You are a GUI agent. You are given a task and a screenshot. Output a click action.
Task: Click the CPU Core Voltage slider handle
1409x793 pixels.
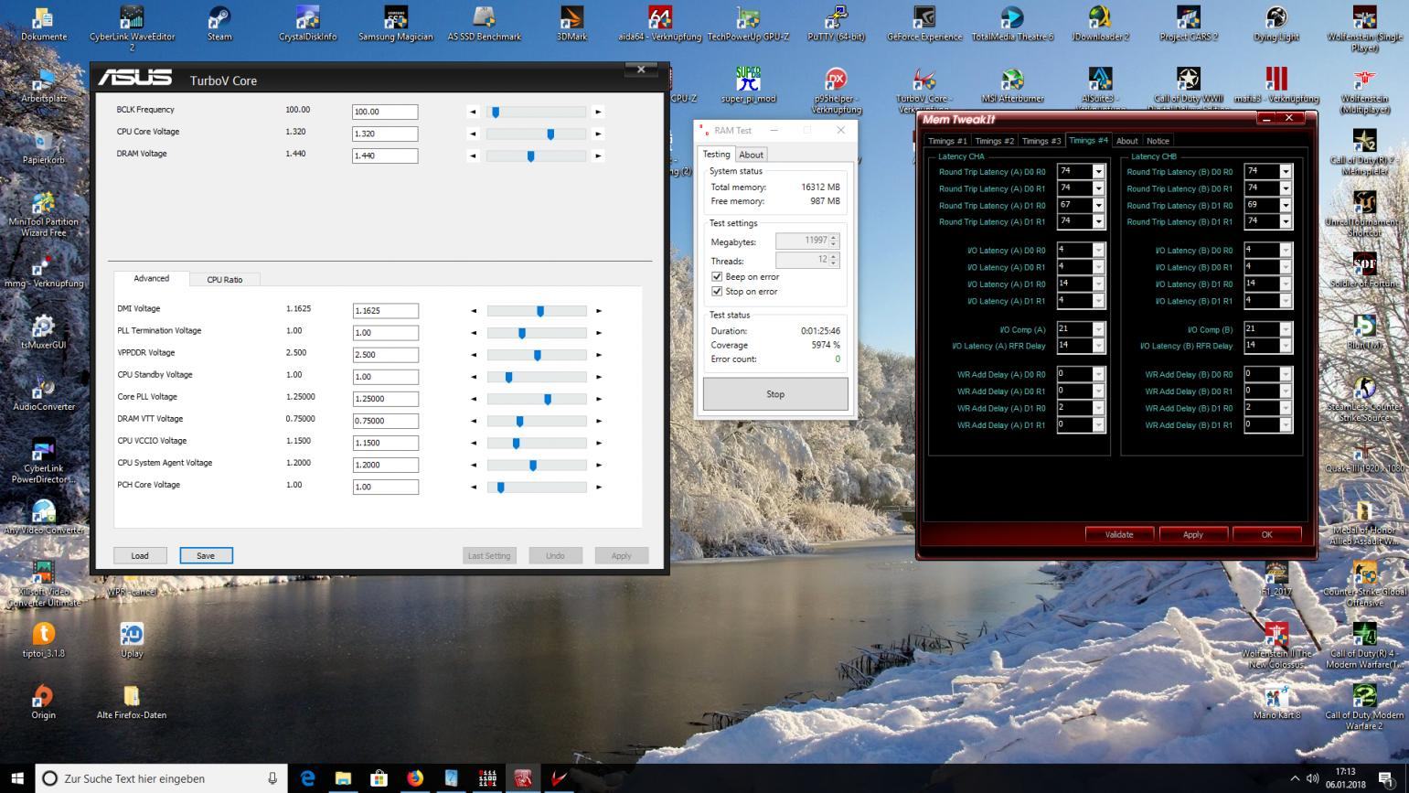pos(550,134)
